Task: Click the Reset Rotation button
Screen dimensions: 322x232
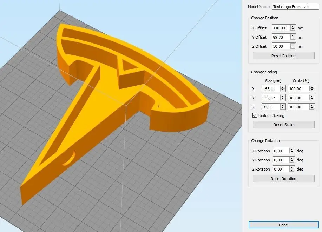Action: pyautogui.click(x=284, y=179)
